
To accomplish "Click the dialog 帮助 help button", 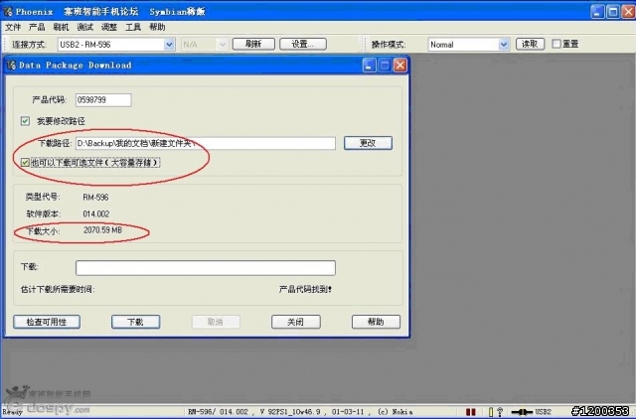I will tap(376, 322).
